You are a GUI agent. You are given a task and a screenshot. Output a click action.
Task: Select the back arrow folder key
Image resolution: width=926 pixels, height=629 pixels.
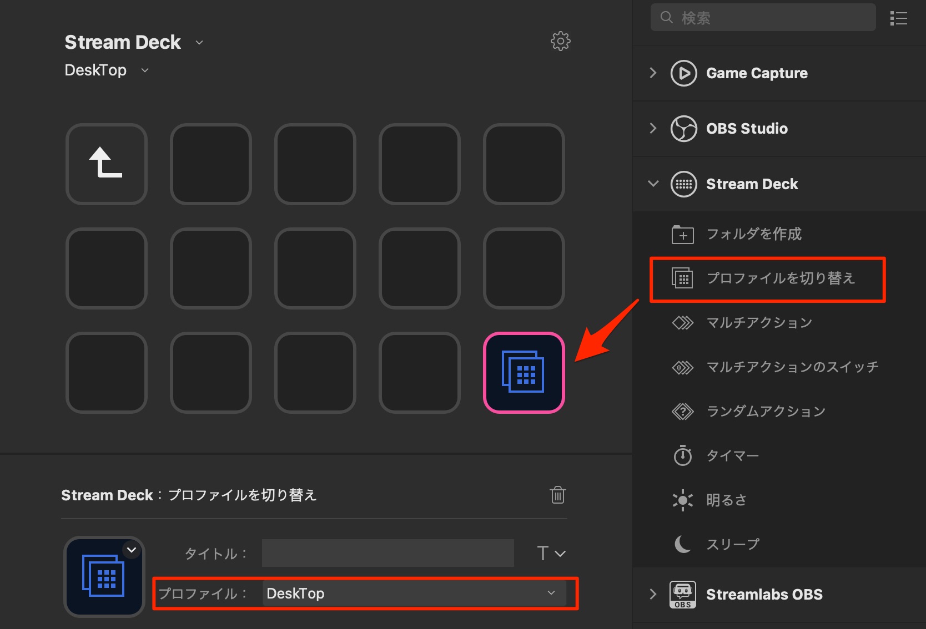coord(106,164)
